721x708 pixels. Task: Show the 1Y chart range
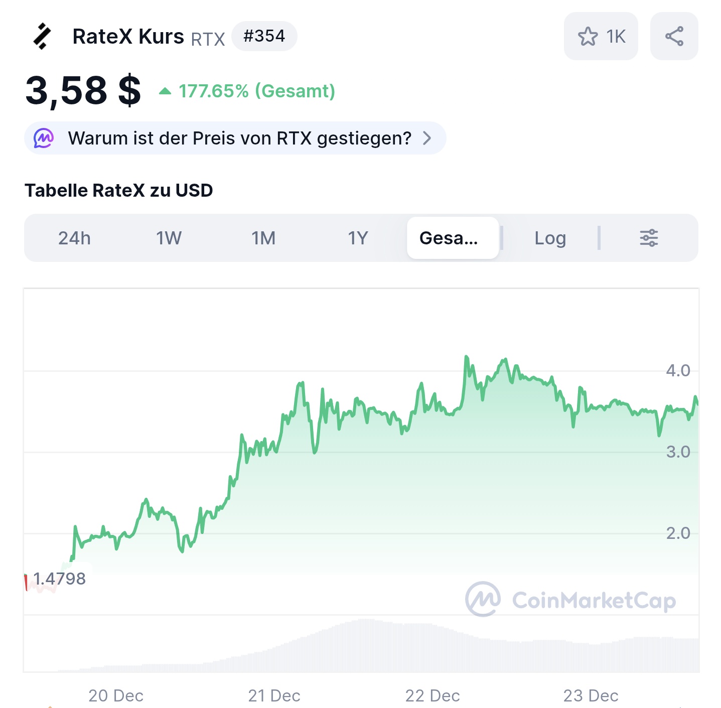click(358, 238)
